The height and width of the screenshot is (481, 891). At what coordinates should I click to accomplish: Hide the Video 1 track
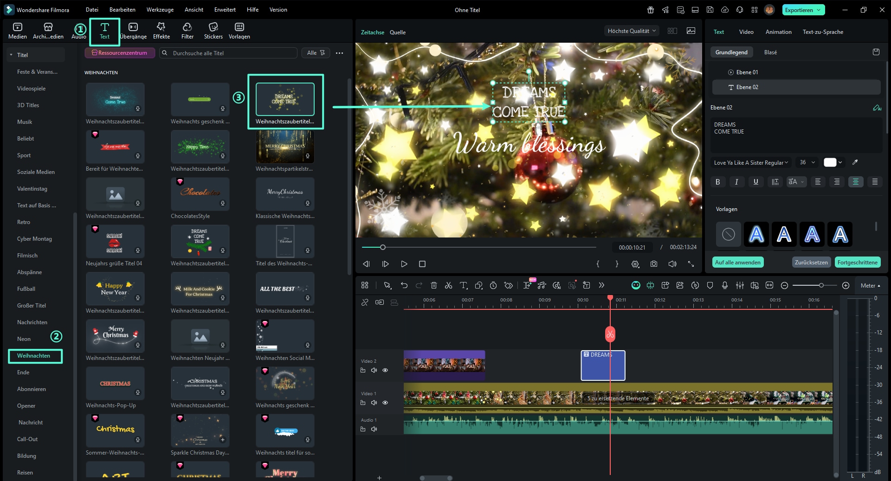(385, 403)
